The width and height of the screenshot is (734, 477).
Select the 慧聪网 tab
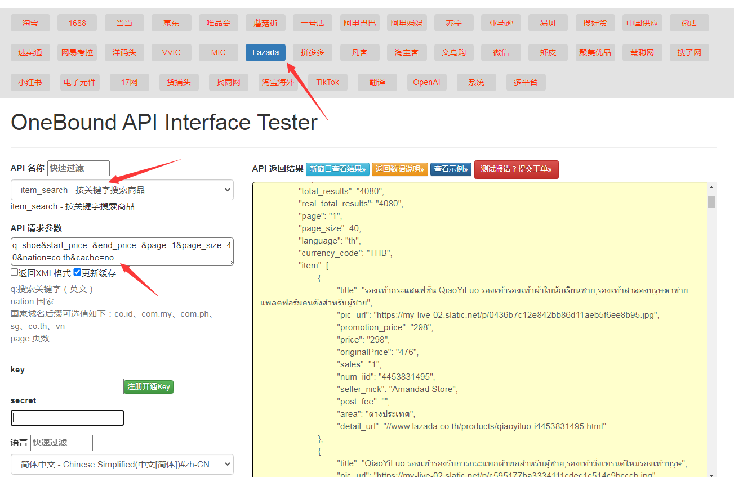coord(642,52)
